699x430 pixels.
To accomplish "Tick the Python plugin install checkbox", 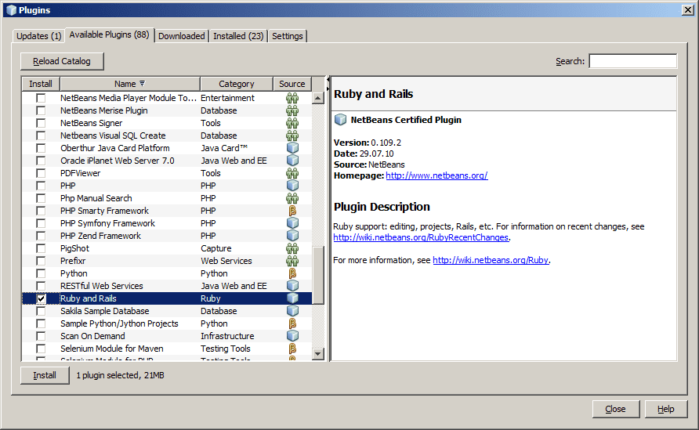I will pyautogui.click(x=41, y=273).
